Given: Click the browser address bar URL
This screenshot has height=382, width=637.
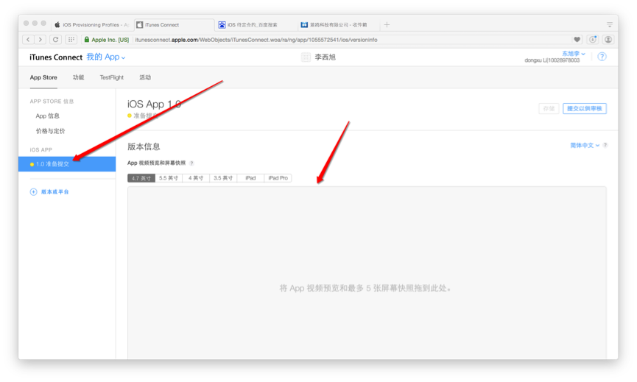Looking at the screenshot, I should 256,40.
